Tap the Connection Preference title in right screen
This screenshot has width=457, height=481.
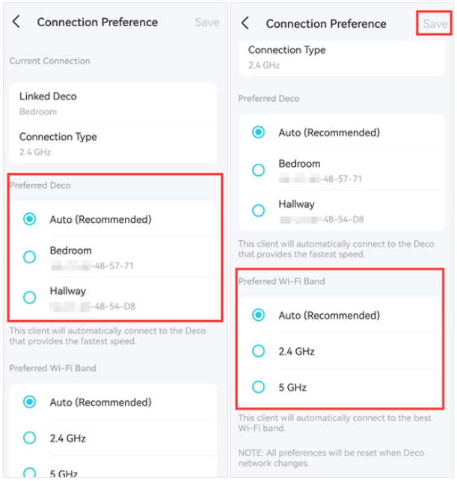click(x=327, y=23)
